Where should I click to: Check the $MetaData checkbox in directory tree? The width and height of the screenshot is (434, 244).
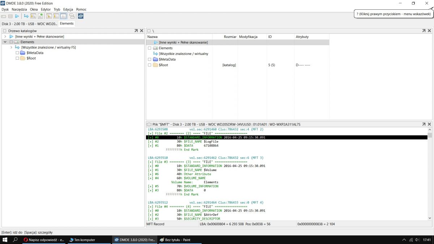click(17, 53)
